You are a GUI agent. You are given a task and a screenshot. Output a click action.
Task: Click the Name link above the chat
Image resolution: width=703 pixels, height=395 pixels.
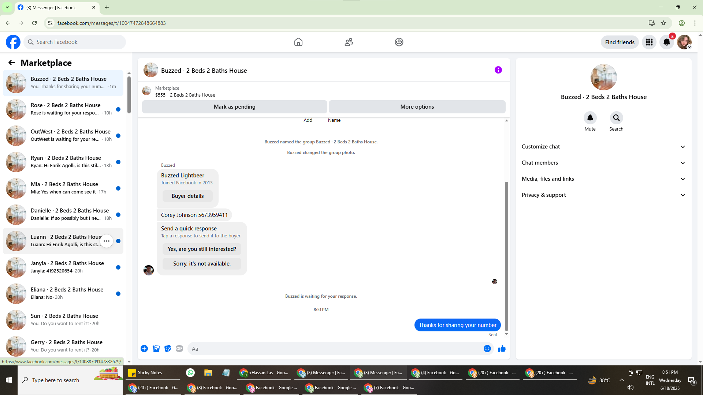(x=334, y=120)
